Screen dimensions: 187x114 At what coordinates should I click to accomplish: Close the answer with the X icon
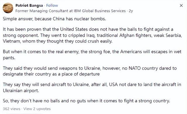(181, 6)
